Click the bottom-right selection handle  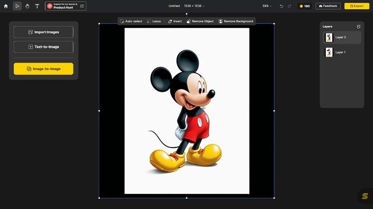point(275,198)
